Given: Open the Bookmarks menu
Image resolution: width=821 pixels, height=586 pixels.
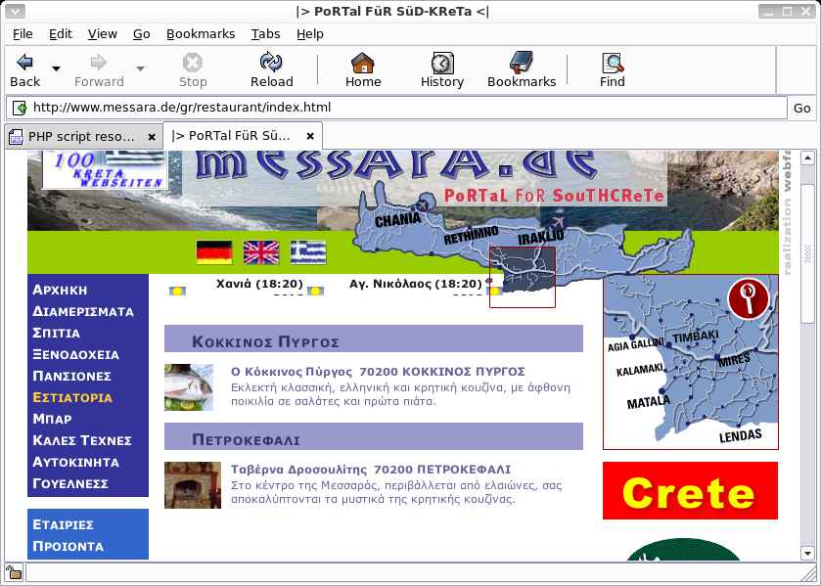Looking at the screenshot, I should pyautogui.click(x=201, y=33).
